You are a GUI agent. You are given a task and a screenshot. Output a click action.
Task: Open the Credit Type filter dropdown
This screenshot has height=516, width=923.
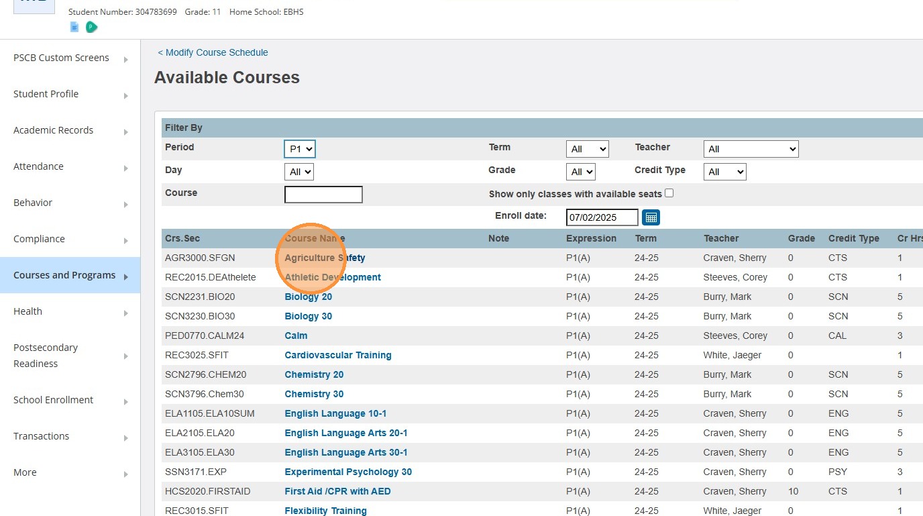tap(724, 172)
